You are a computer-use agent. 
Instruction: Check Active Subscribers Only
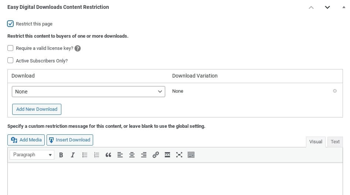pos(10,60)
